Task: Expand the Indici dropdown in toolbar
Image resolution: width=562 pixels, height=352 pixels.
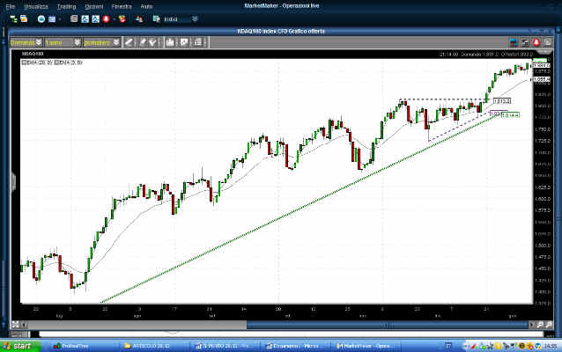Action: [x=194, y=18]
